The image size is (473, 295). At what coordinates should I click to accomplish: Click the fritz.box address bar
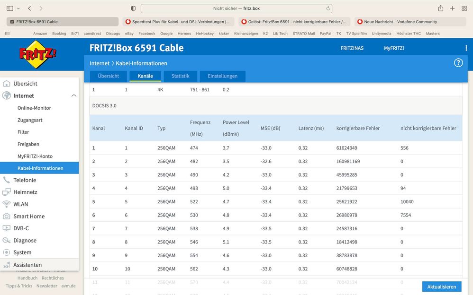click(236, 9)
